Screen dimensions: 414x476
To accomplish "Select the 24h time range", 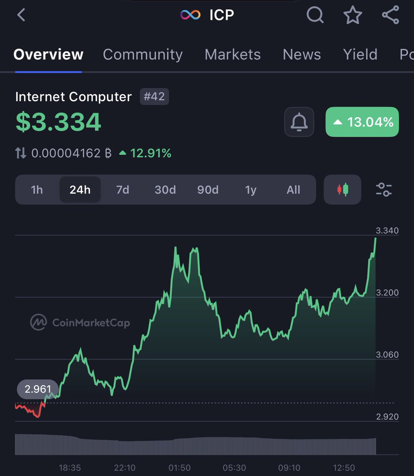I will point(80,190).
